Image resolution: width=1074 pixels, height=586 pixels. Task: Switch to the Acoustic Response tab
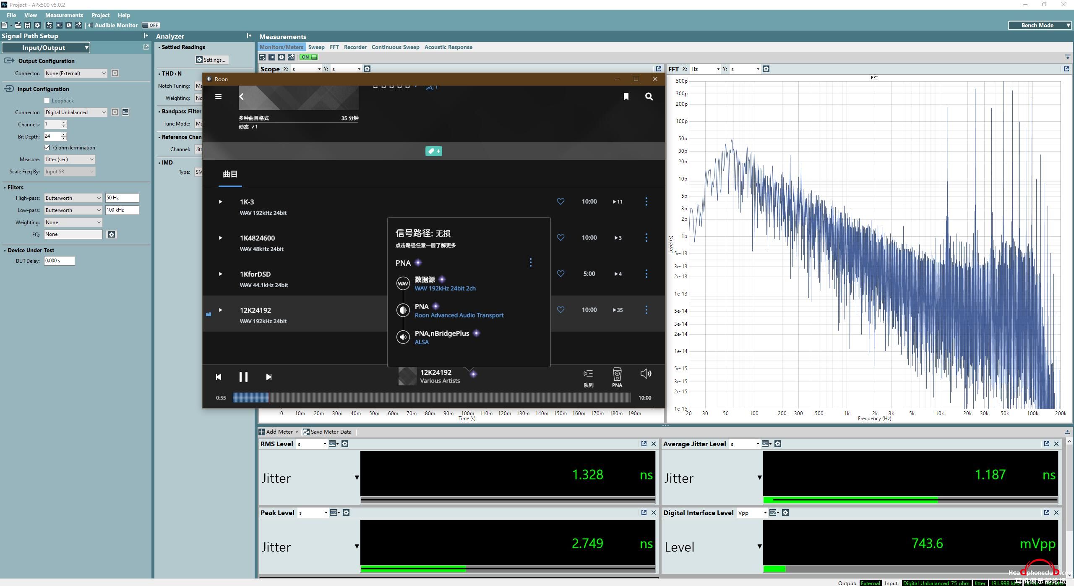[x=448, y=47]
